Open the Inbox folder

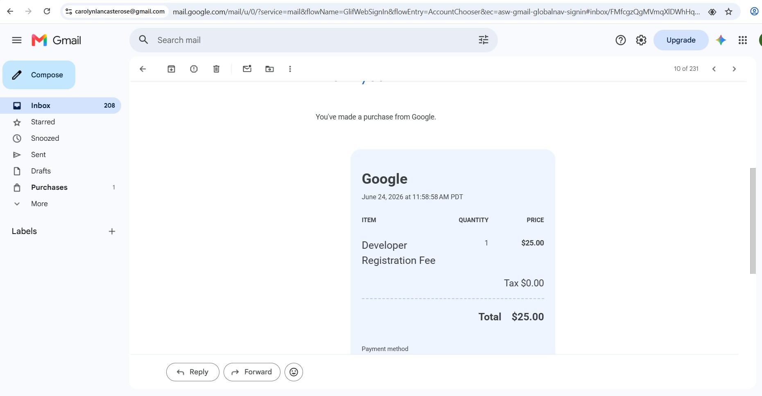click(61, 106)
